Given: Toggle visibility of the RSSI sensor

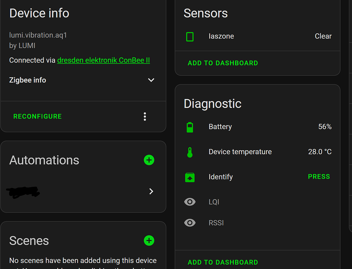Looking at the screenshot, I should click(190, 223).
